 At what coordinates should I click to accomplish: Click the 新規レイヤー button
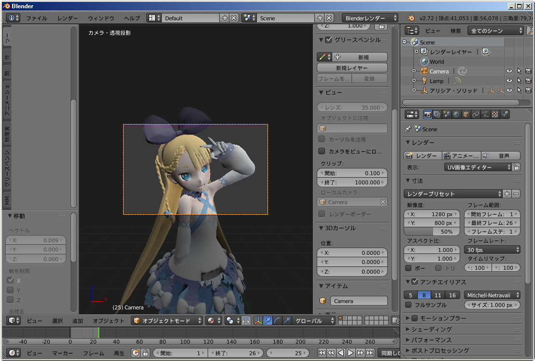pyautogui.click(x=352, y=68)
